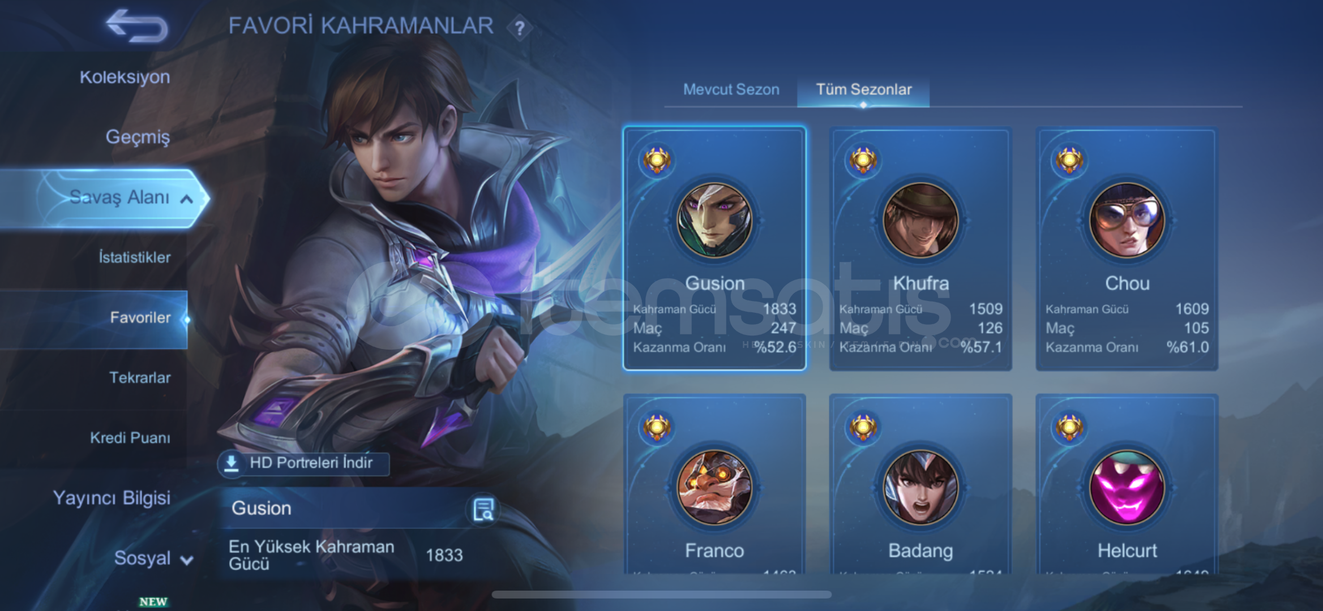The image size is (1323, 611).
Task: Click HD Portreleri İndir download button
Action: point(303,463)
